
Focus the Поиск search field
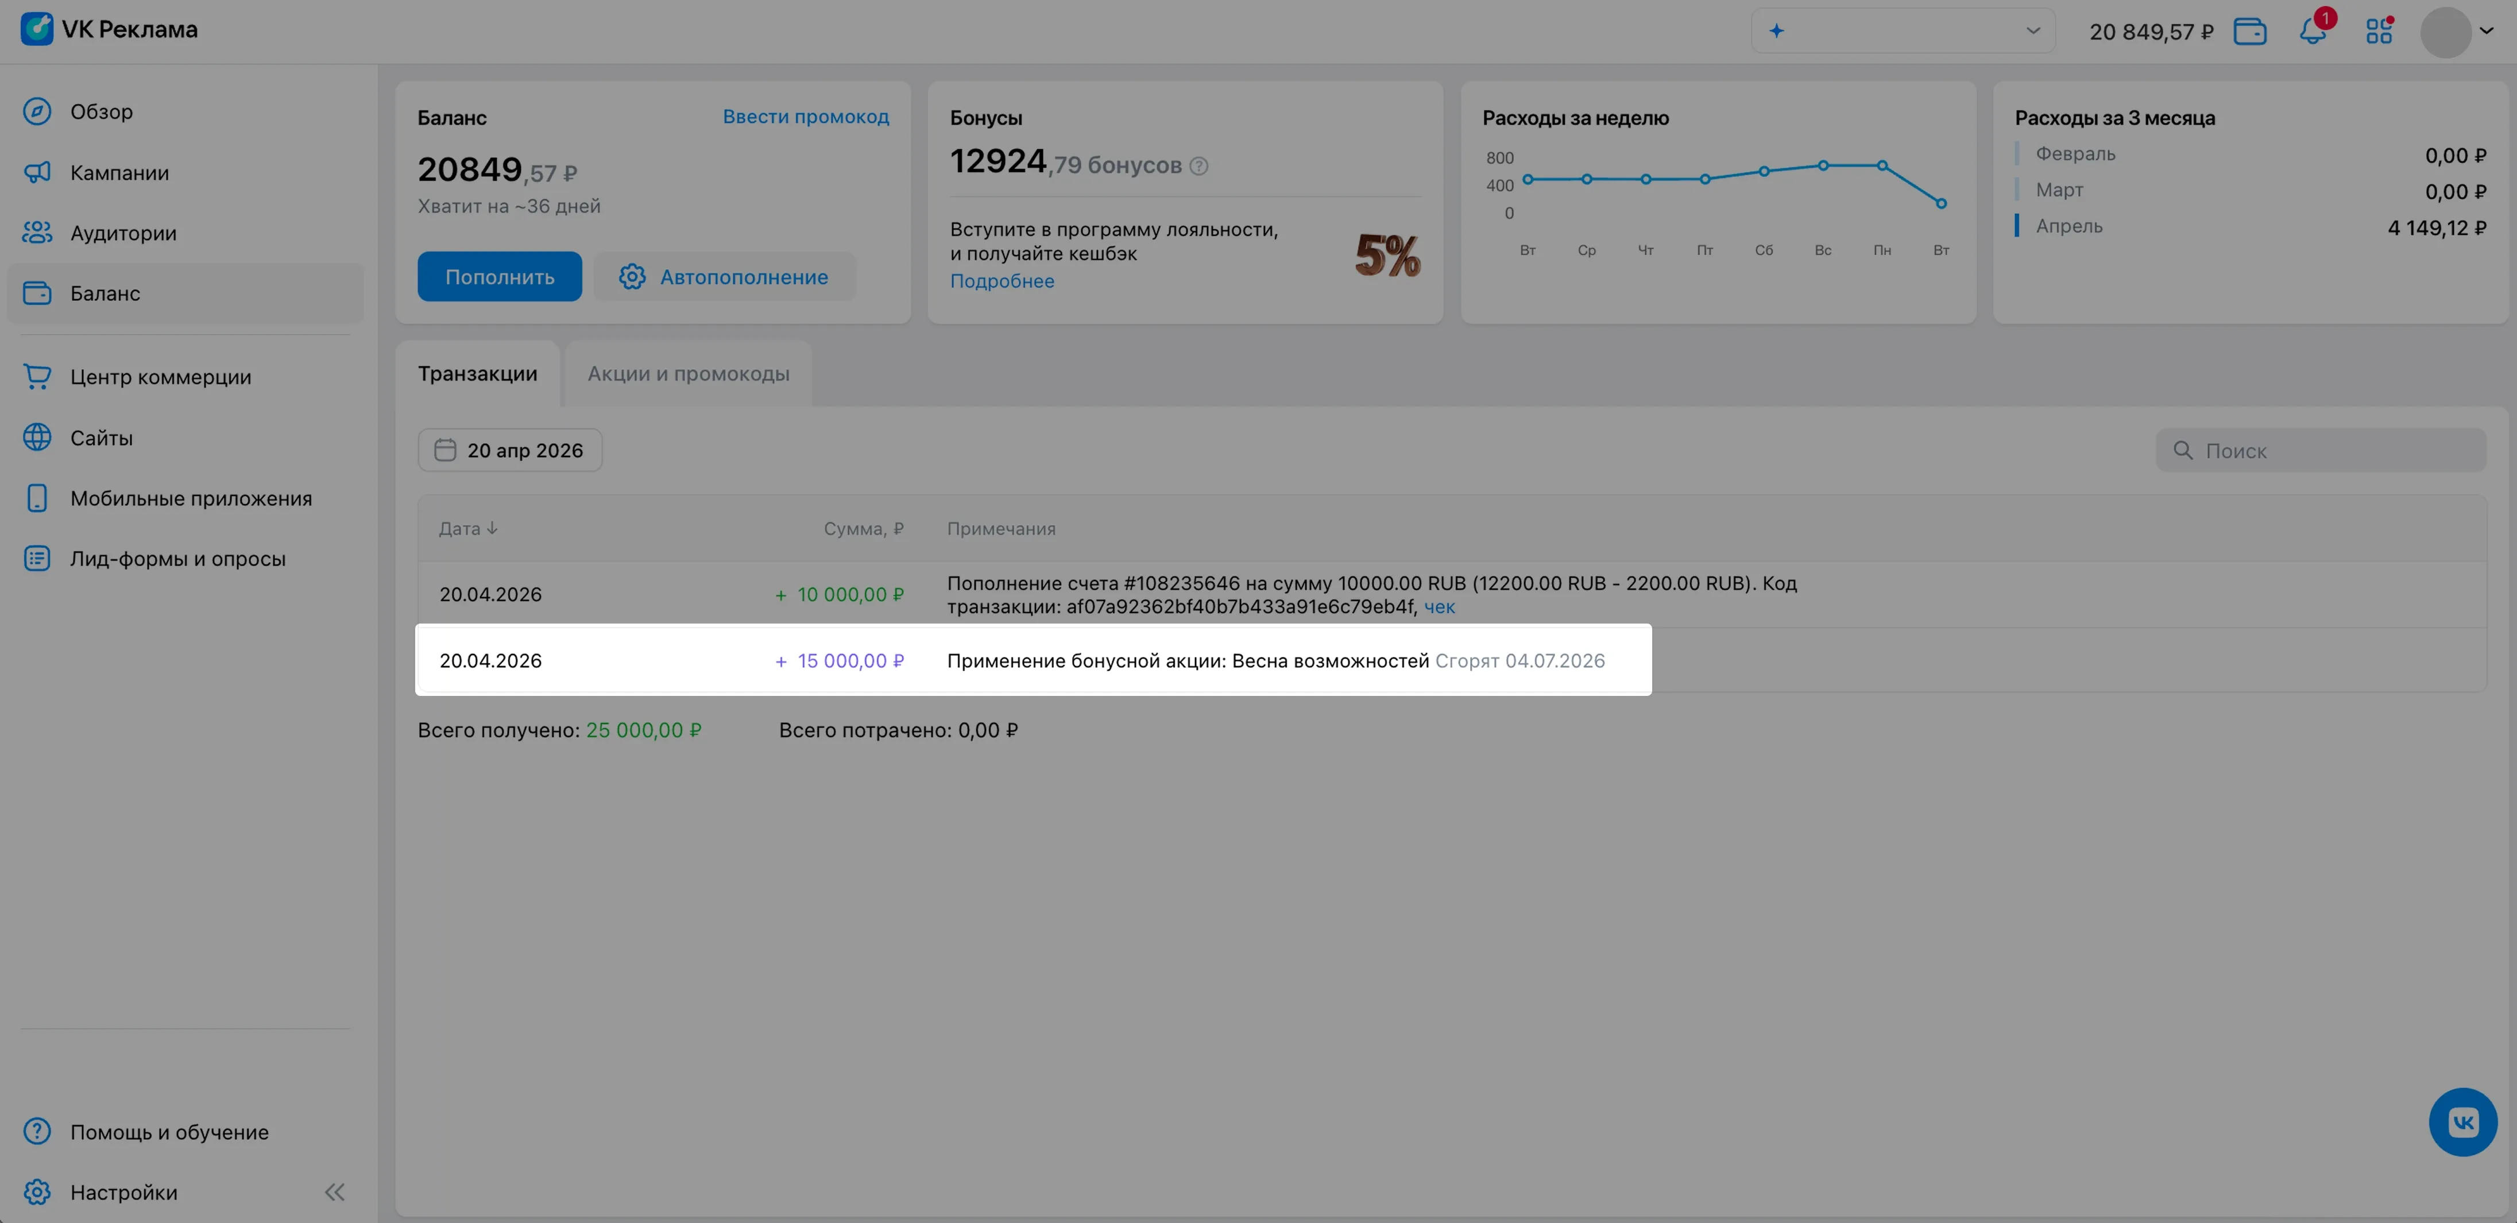2321,450
